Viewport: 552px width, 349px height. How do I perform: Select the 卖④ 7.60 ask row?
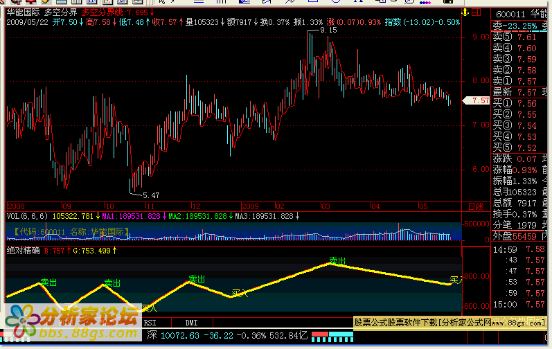[515, 48]
